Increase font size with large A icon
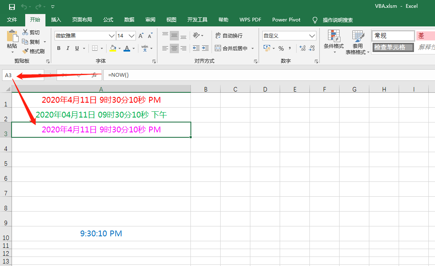 click(141, 36)
